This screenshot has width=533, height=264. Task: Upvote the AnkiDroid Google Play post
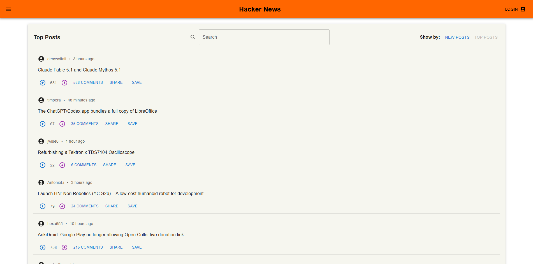(x=43, y=247)
